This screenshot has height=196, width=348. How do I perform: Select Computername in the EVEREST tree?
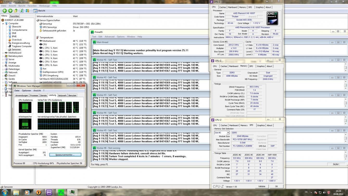tap(20, 30)
